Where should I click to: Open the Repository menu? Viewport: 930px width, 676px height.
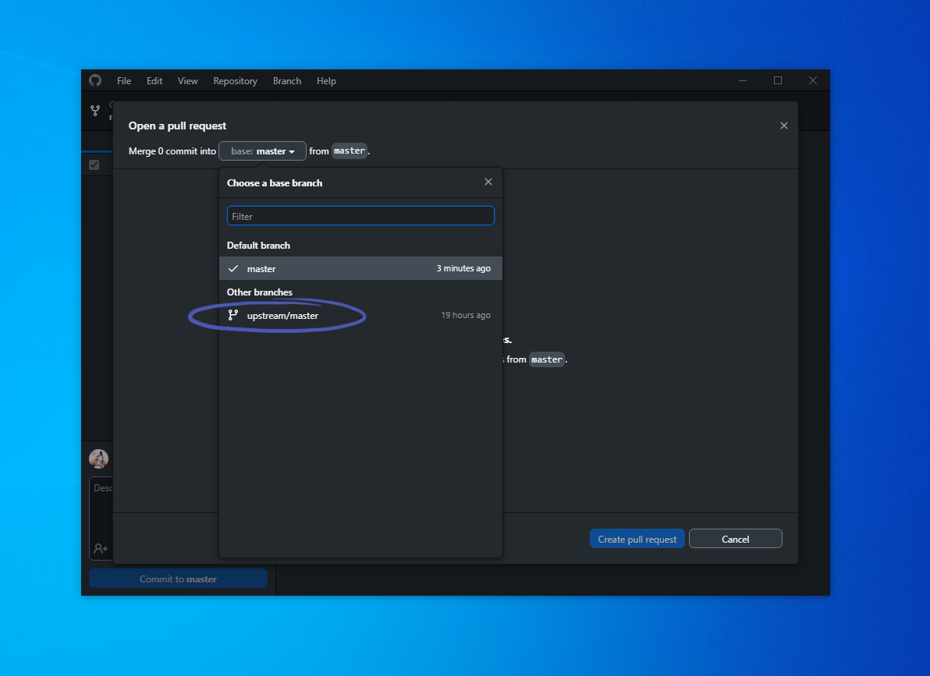[235, 80]
